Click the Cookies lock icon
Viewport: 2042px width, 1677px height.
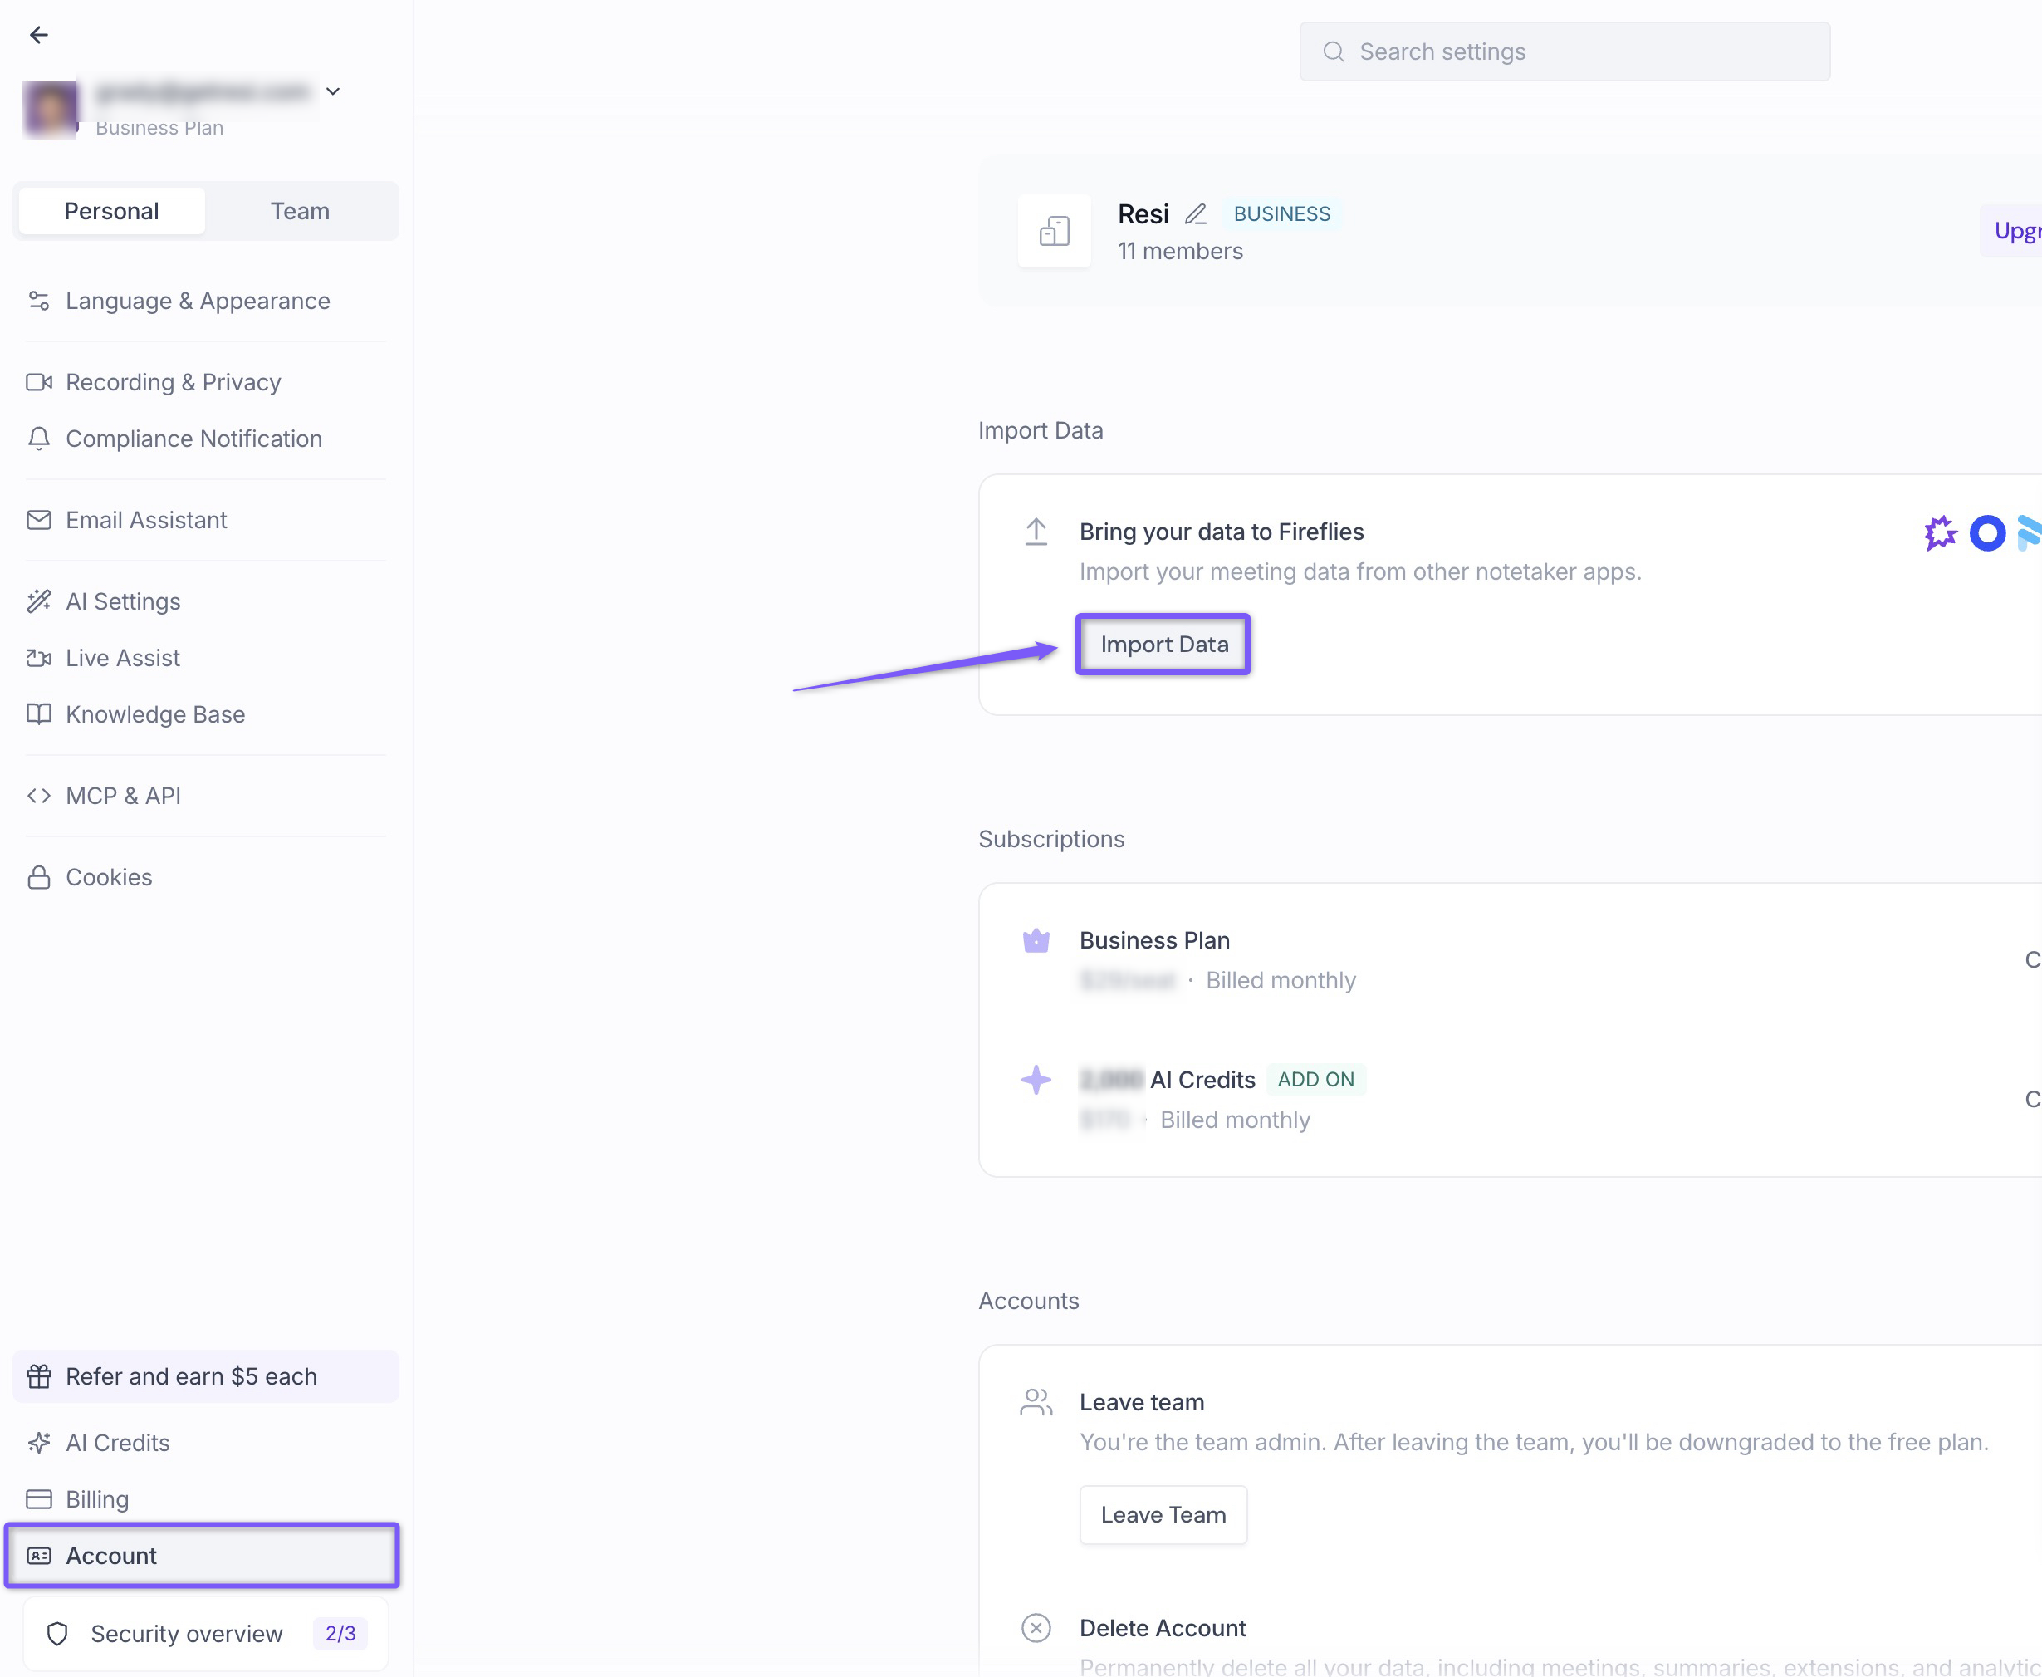point(39,877)
